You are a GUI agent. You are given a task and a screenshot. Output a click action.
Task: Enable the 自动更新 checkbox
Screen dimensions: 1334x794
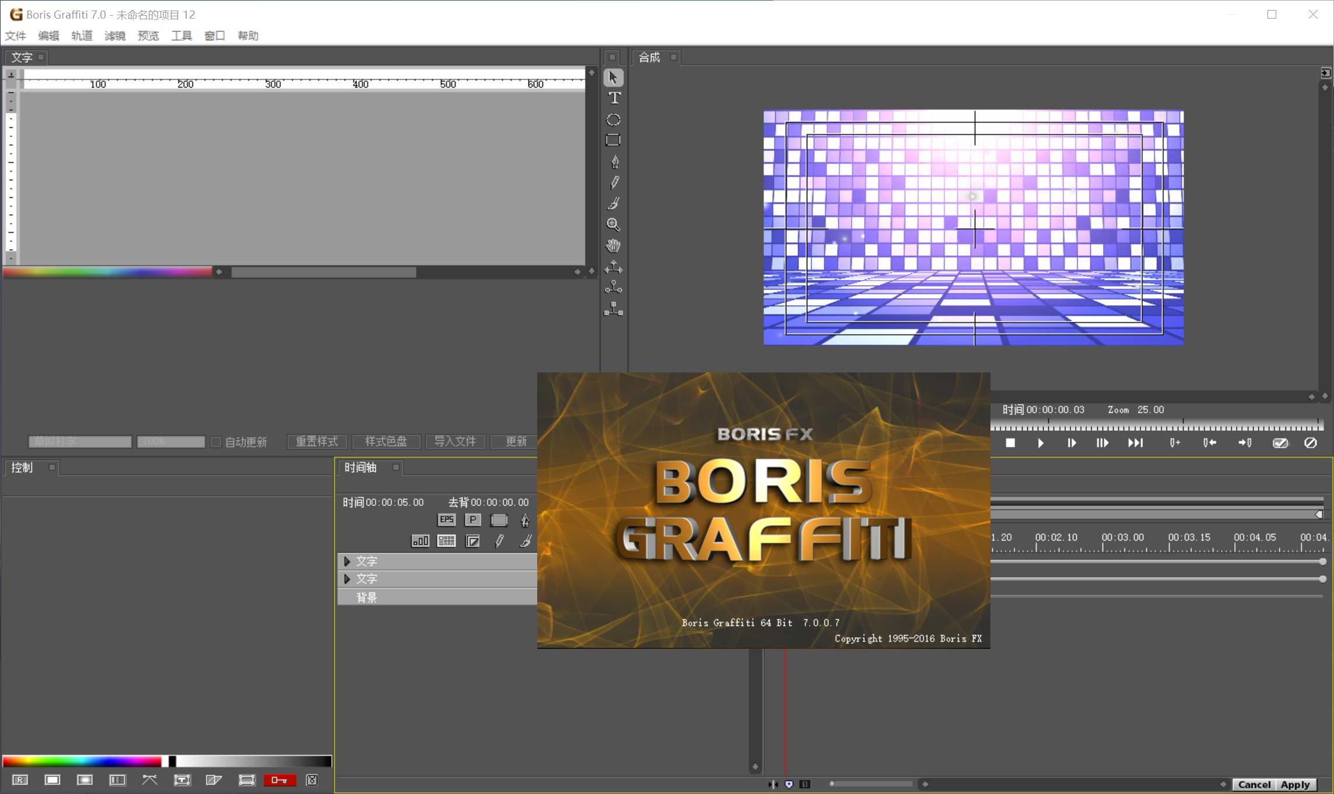216,442
